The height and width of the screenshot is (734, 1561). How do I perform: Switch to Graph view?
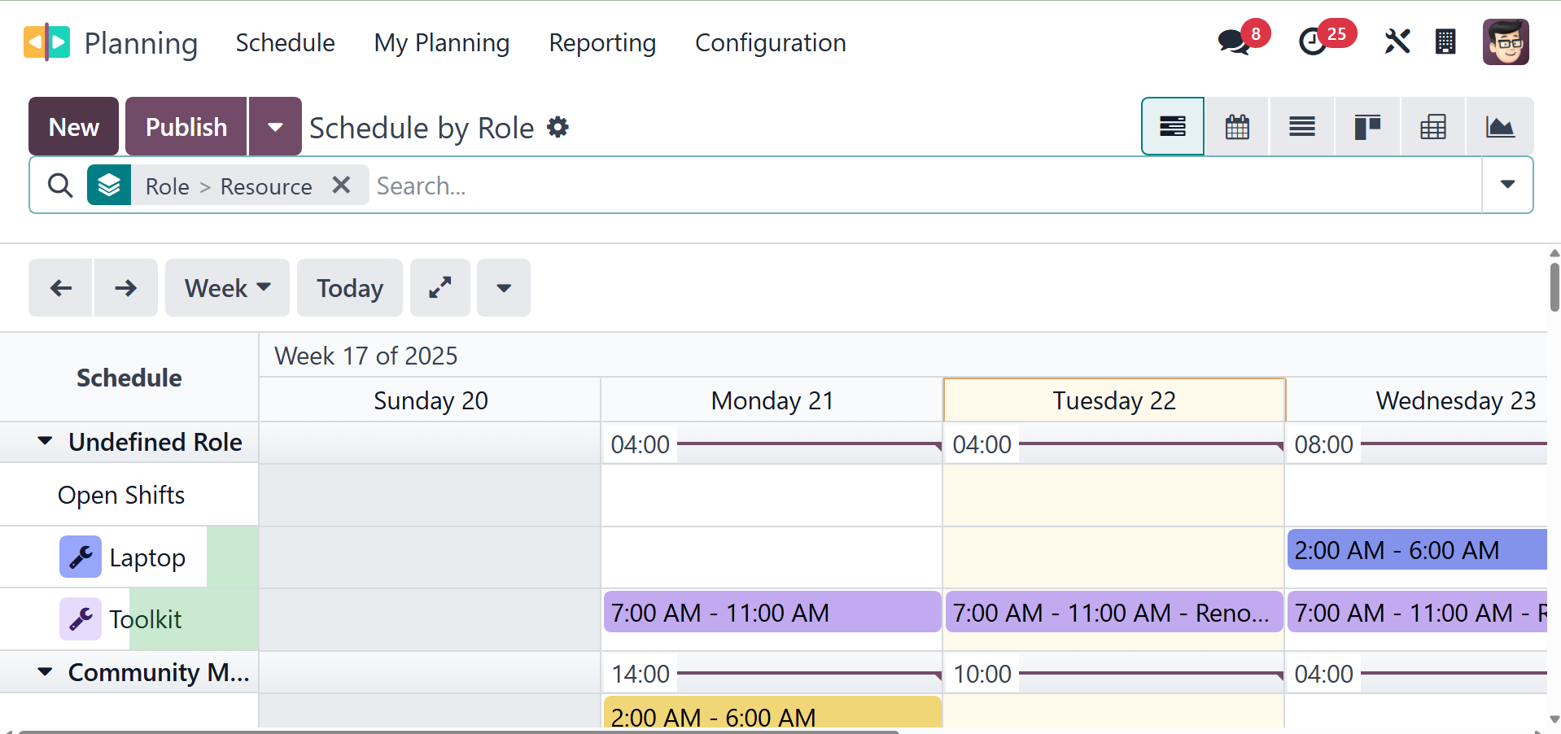(x=1499, y=127)
